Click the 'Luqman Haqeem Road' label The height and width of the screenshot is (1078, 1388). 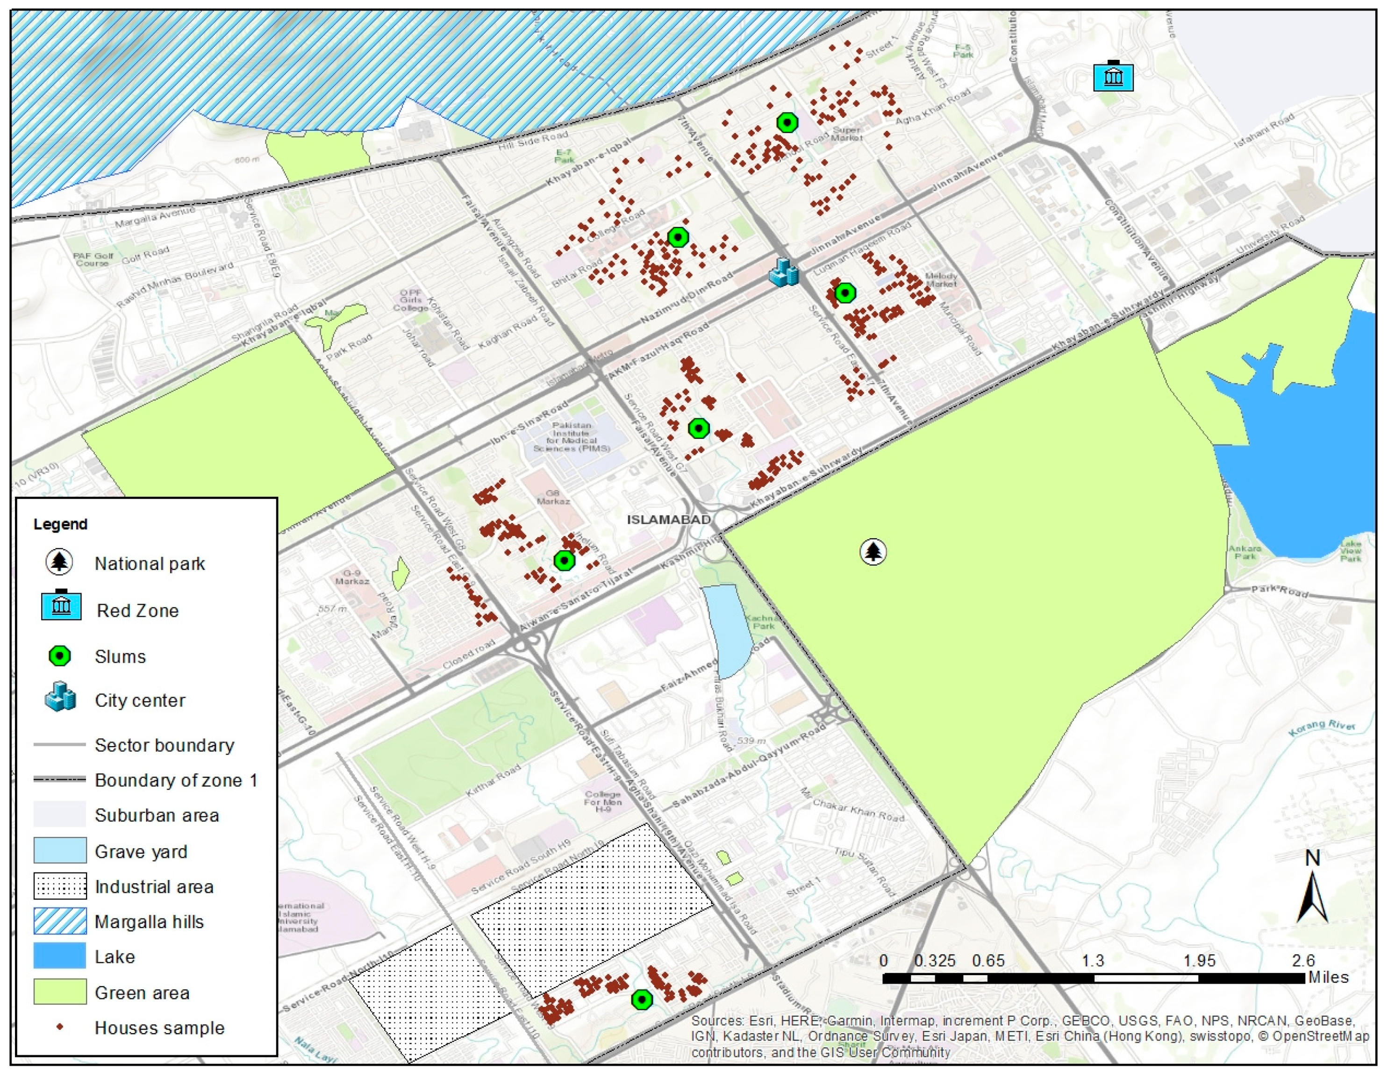tap(862, 249)
